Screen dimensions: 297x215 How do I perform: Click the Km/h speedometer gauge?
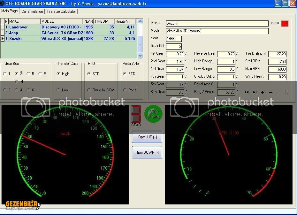point(65,155)
